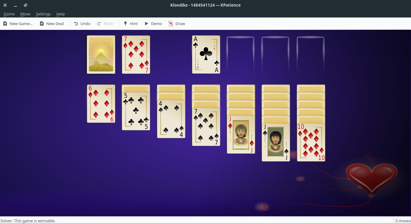Click the '3 moves' counter
This screenshot has width=411, height=224.
pos(403,221)
